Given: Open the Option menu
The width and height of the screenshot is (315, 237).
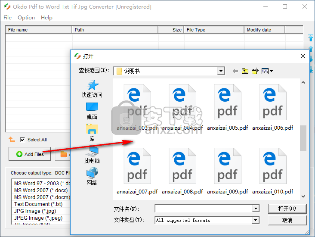Looking at the screenshot, I should (x=26, y=18).
